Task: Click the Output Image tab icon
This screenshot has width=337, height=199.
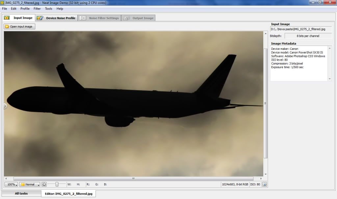Action: [x=126, y=18]
